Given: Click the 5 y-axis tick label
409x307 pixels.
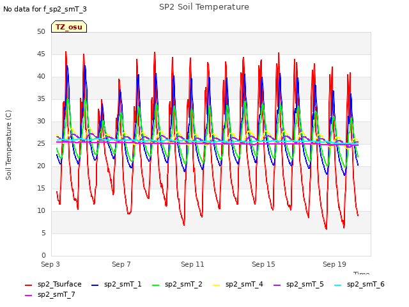Looking at the screenshot, I should (43, 233).
